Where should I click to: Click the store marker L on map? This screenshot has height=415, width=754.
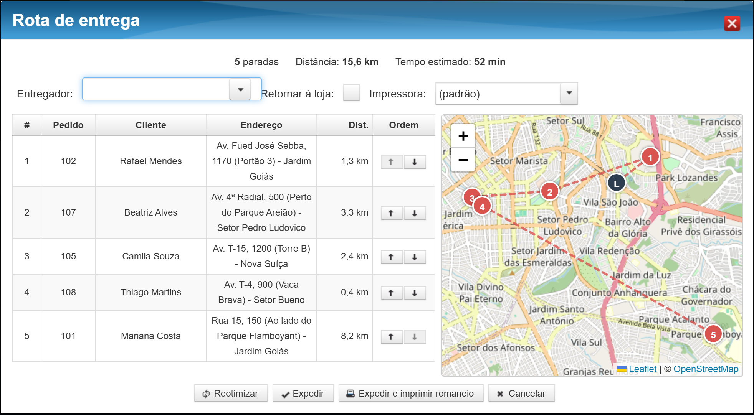click(617, 183)
